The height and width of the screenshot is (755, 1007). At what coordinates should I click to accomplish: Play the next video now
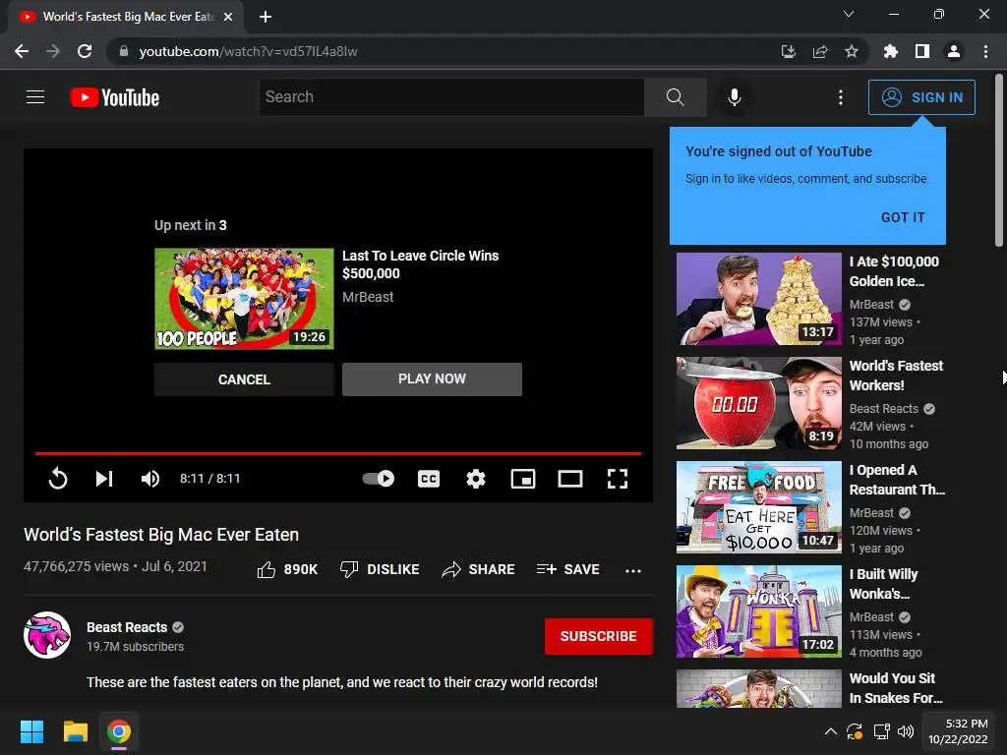coord(433,379)
